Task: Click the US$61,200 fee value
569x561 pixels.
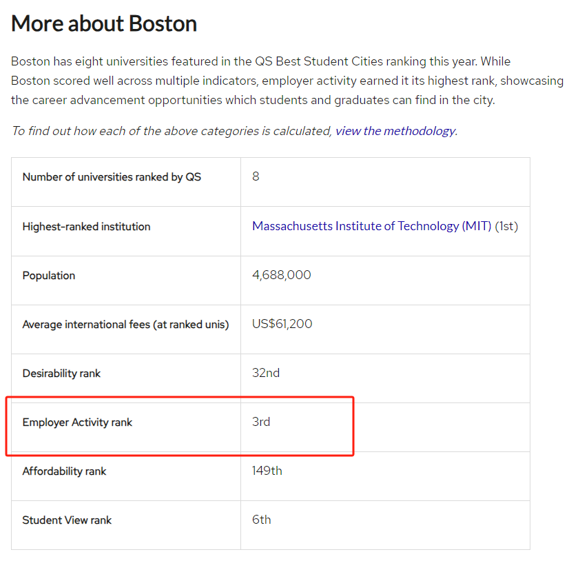Action: 282,324
